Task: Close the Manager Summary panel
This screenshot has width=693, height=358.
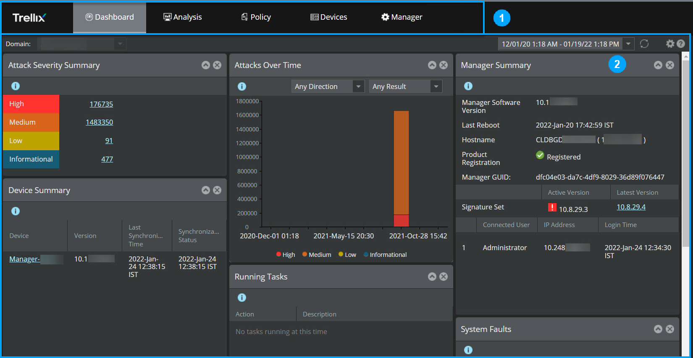Action: (670, 65)
